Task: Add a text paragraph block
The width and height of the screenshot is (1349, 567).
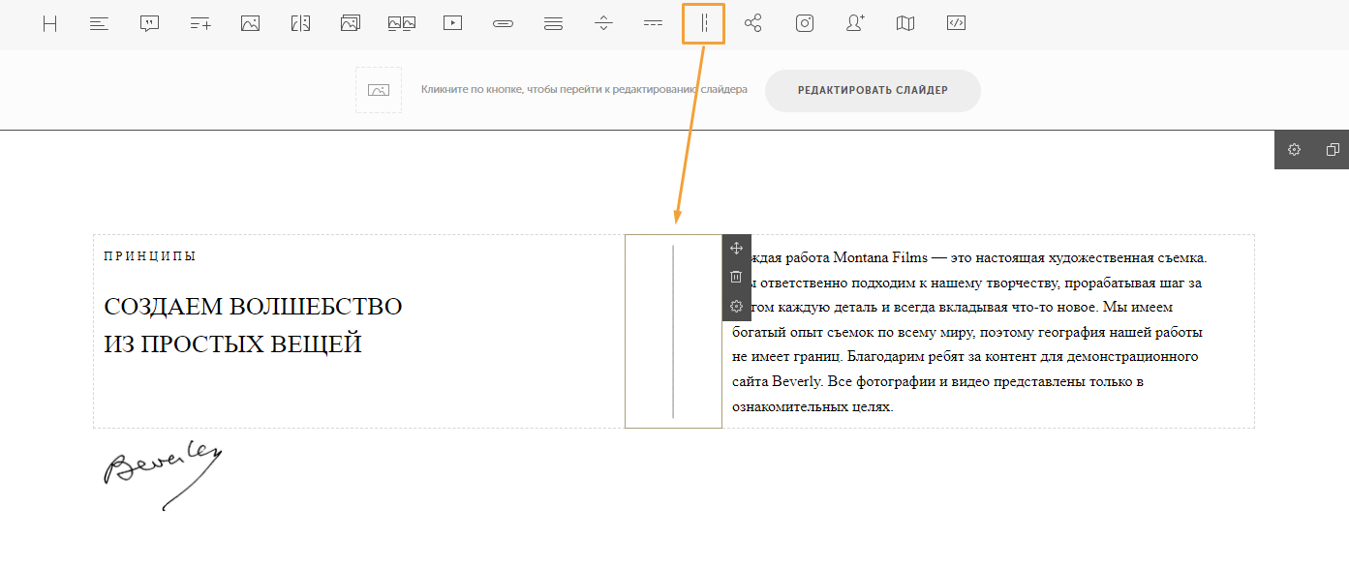Action: 99,24
